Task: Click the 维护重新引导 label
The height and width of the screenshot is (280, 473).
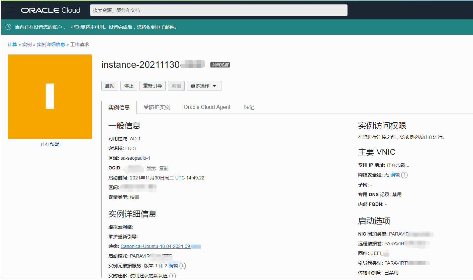Action: 123,237
